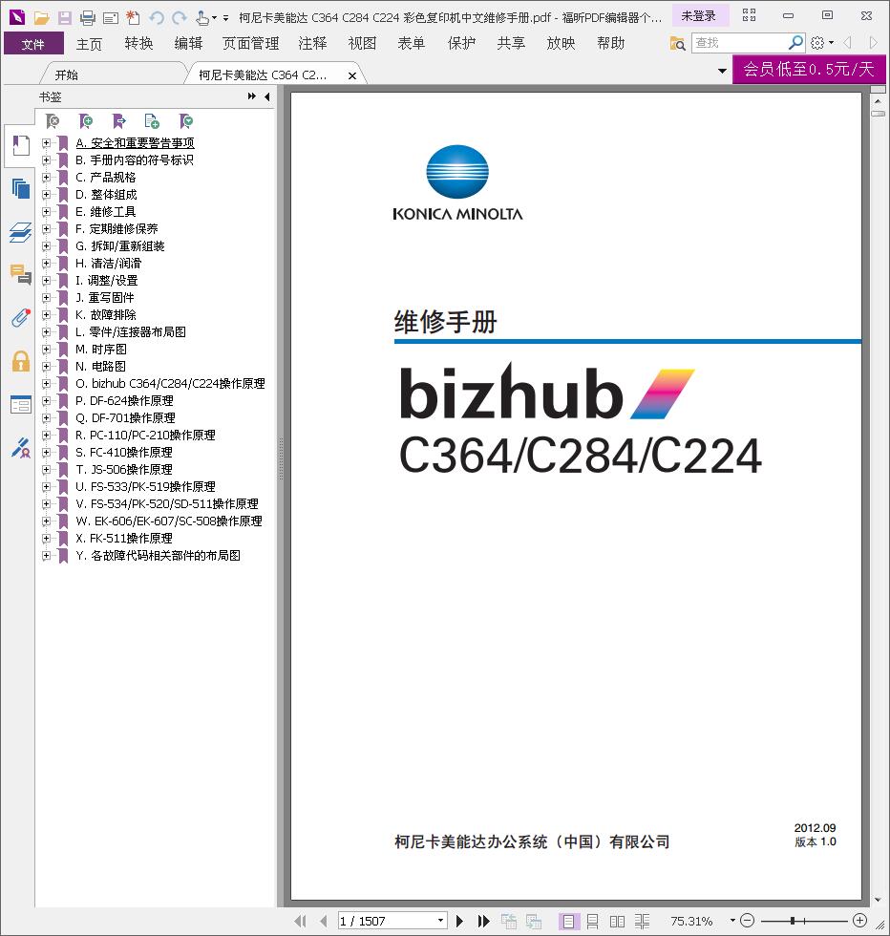Click the vertical scrollbar down arrow
Image resolution: width=890 pixels, height=936 pixels.
tap(878, 900)
